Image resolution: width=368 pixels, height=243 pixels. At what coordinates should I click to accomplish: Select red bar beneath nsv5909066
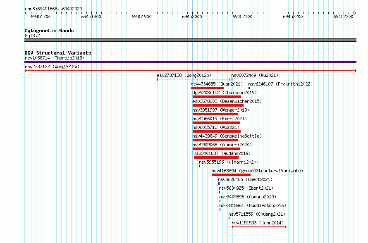click(x=216, y=149)
